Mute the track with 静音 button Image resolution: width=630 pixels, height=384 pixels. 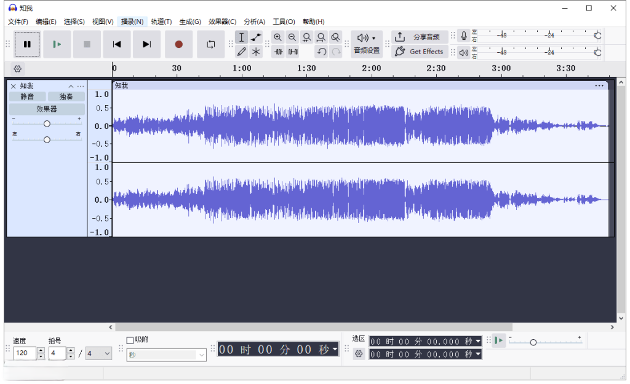[27, 96]
